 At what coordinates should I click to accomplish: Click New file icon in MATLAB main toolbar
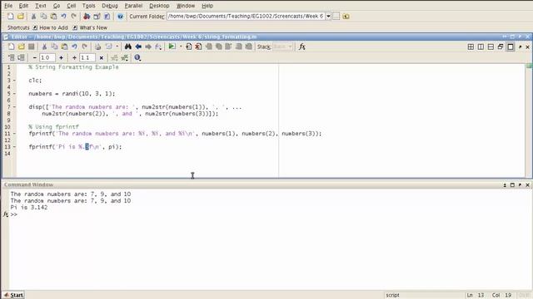click(x=11, y=16)
